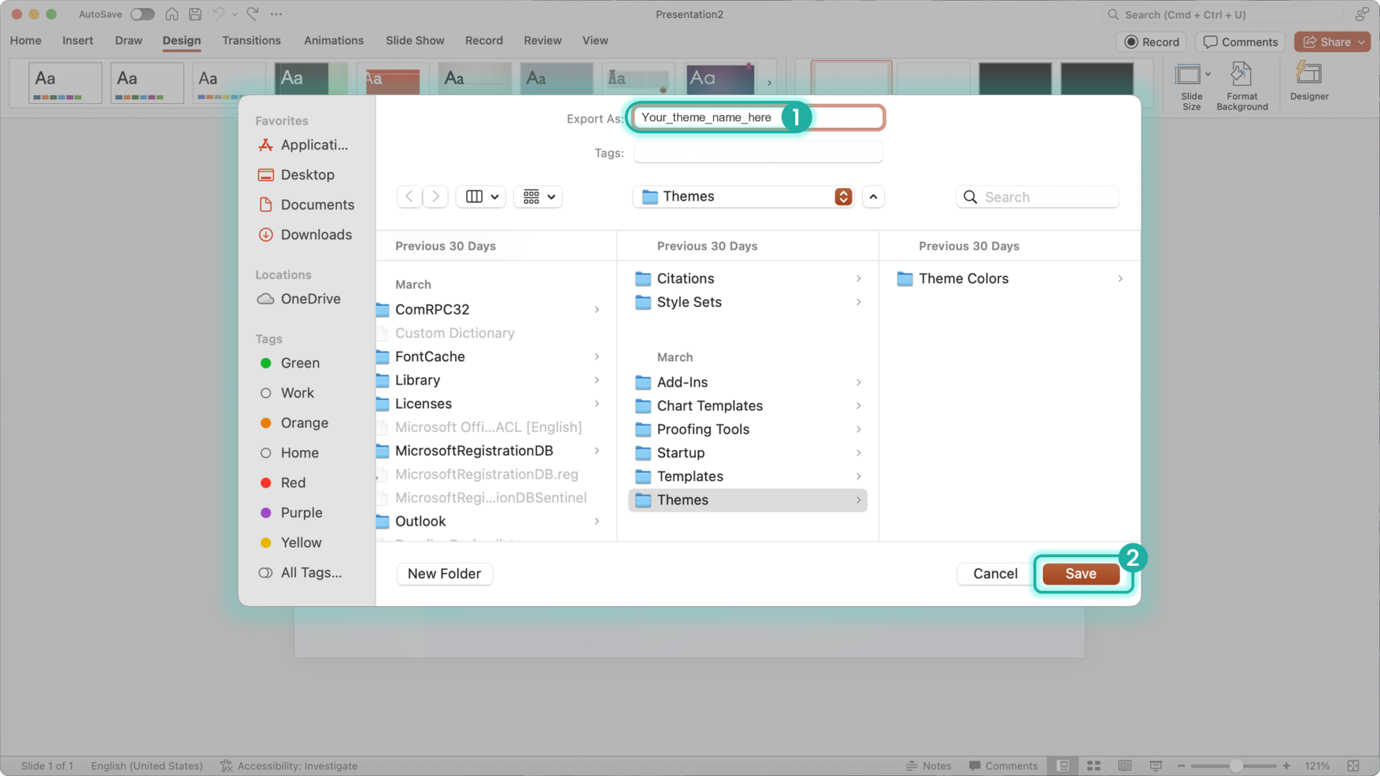Image resolution: width=1380 pixels, height=776 pixels.
Task: Open the item grouping dropdown
Action: coord(537,196)
